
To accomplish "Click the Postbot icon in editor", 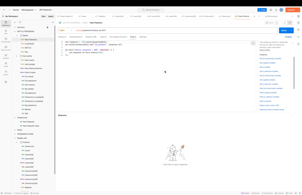I will tap(253, 43).
